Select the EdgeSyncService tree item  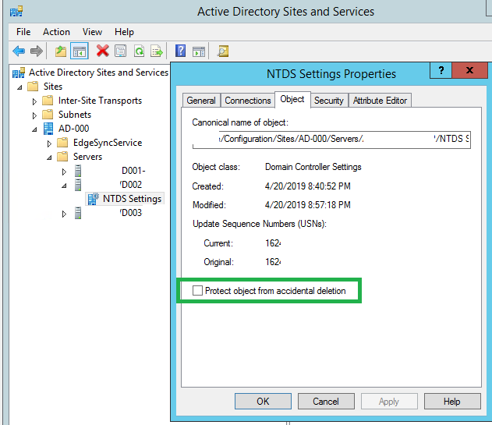point(108,143)
